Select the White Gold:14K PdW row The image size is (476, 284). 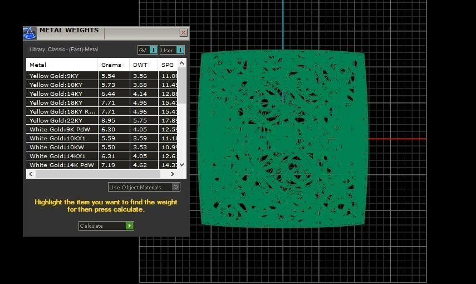click(x=102, y=165)
